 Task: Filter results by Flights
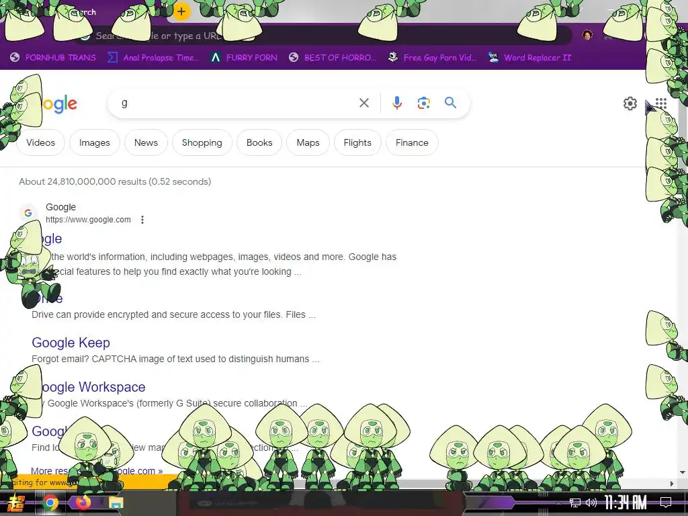click(357, 142)
